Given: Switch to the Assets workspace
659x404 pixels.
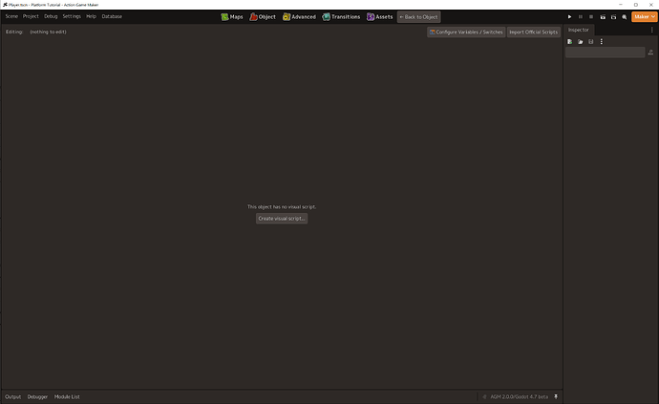Looking at the screenshot, I should coord(380,17).
